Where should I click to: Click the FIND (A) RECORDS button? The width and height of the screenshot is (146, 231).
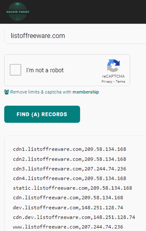coord(42,114)
